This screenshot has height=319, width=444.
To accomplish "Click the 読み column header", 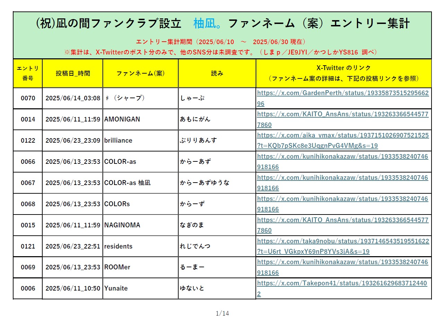I will tap(217, 74).
